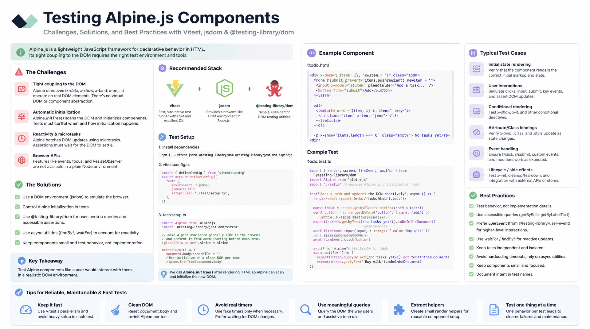Select the Conditional rendering icon
Image resolution: width=590 pixels, height=329 pixels.
point(477,111)
